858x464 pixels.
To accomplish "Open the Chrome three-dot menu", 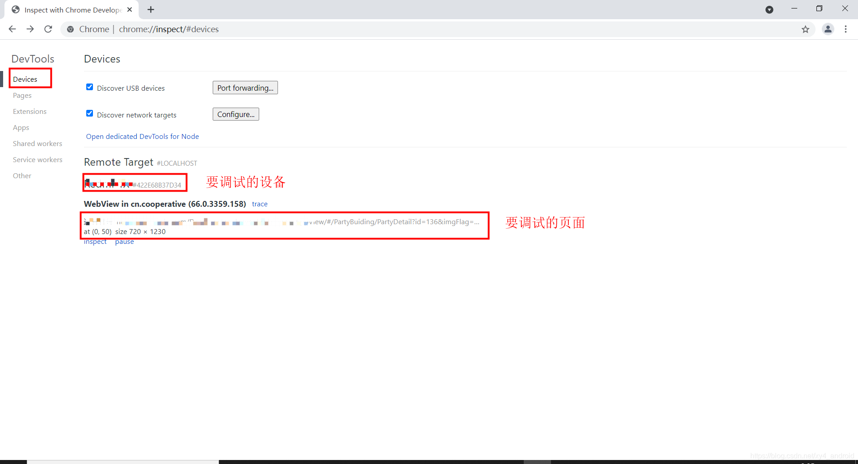I will (845, 29).
